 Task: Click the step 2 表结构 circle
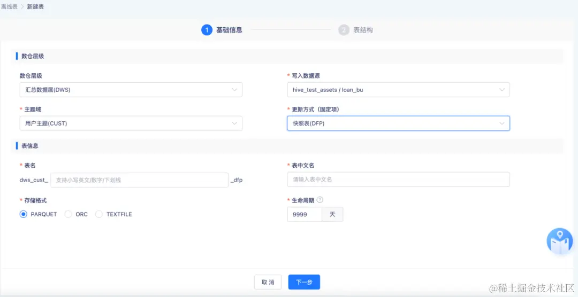[x=344, y=30]
